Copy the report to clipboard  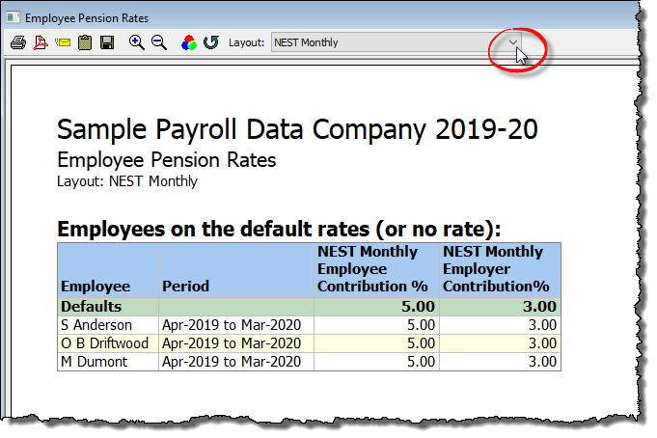click(x=85, y=42)
